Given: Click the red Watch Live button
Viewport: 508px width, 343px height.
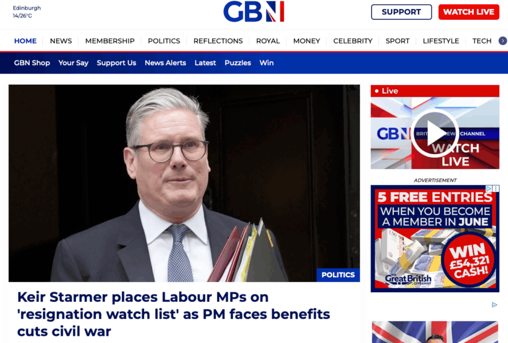Looking at the screenshot, I should [469, 12].
